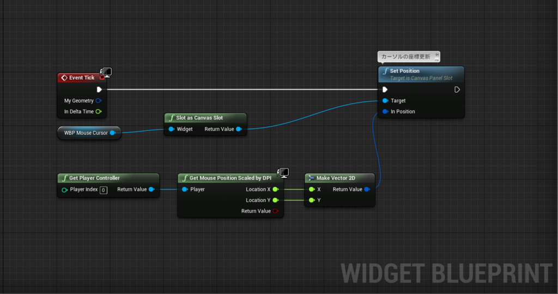
Task: Click the Return Value pin on Slot as Canvas Slot
Action: click(x=239, y=129)
